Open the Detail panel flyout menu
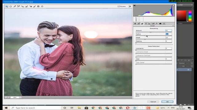197x110 pixels. [173, 26]
